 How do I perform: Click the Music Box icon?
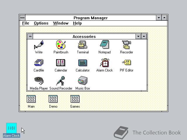pyautogui.click(x=83, y=80)
